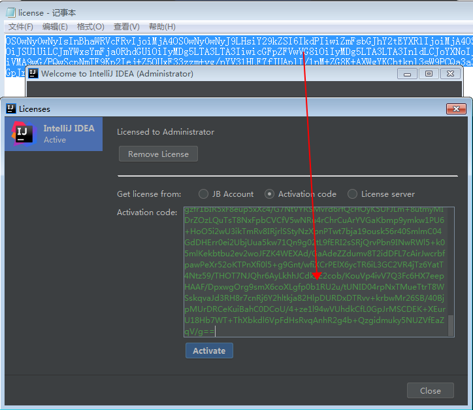
Task: Open the Notepad 编辑(E) menu
Action: pyautogui.click(x=55, y=27)
